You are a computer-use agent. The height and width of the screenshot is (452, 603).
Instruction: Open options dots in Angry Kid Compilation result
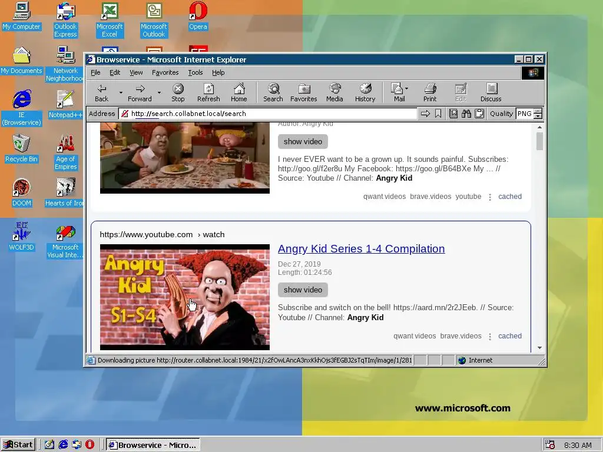pos(490,337)
